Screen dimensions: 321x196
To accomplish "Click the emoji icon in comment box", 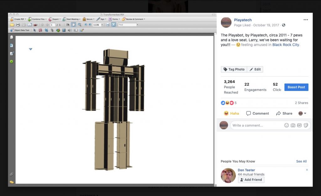I will click(x=286, y=125).
